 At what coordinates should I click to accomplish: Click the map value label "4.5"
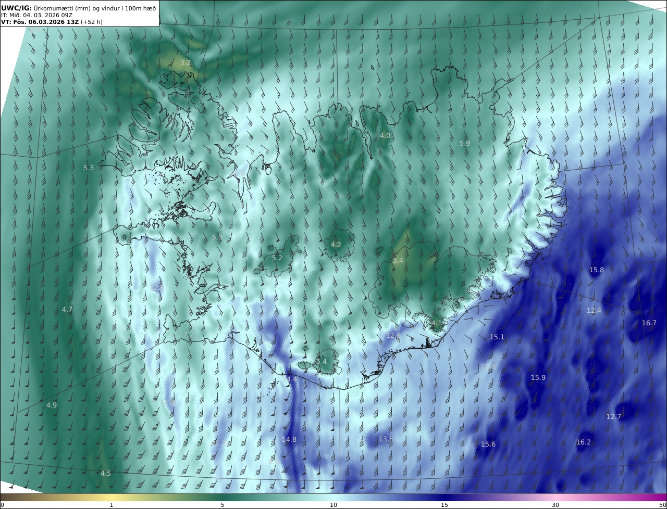(106, 474)
